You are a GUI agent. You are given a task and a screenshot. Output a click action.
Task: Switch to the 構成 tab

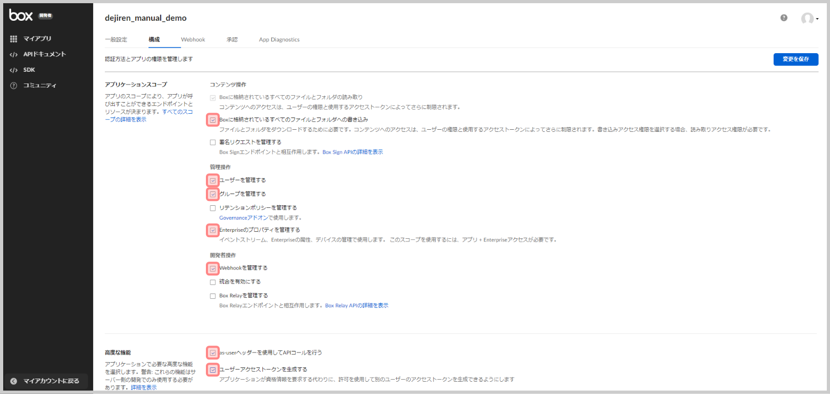point(154,39)
